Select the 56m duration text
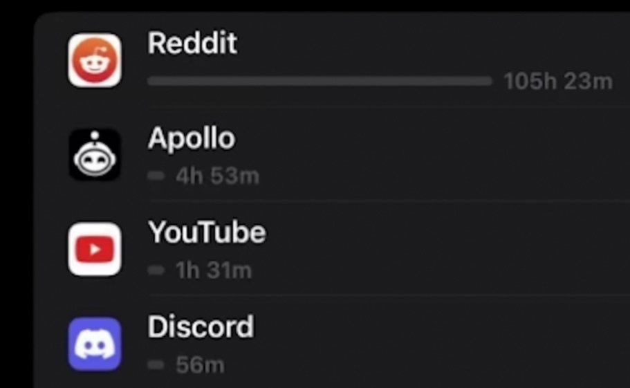 point(200,364)
